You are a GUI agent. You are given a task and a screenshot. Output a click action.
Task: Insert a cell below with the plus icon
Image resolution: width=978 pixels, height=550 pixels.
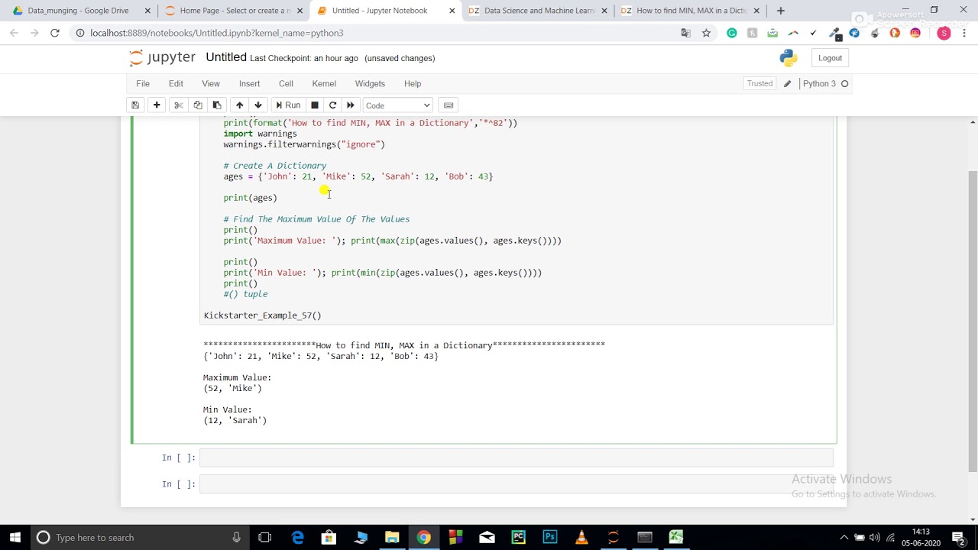157,105
